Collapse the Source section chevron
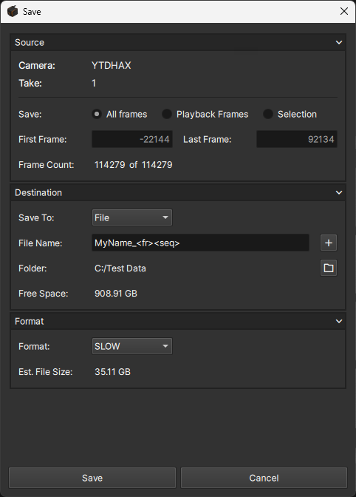Image resolution: width=356 pixels, height=497 pixels. 338,42
